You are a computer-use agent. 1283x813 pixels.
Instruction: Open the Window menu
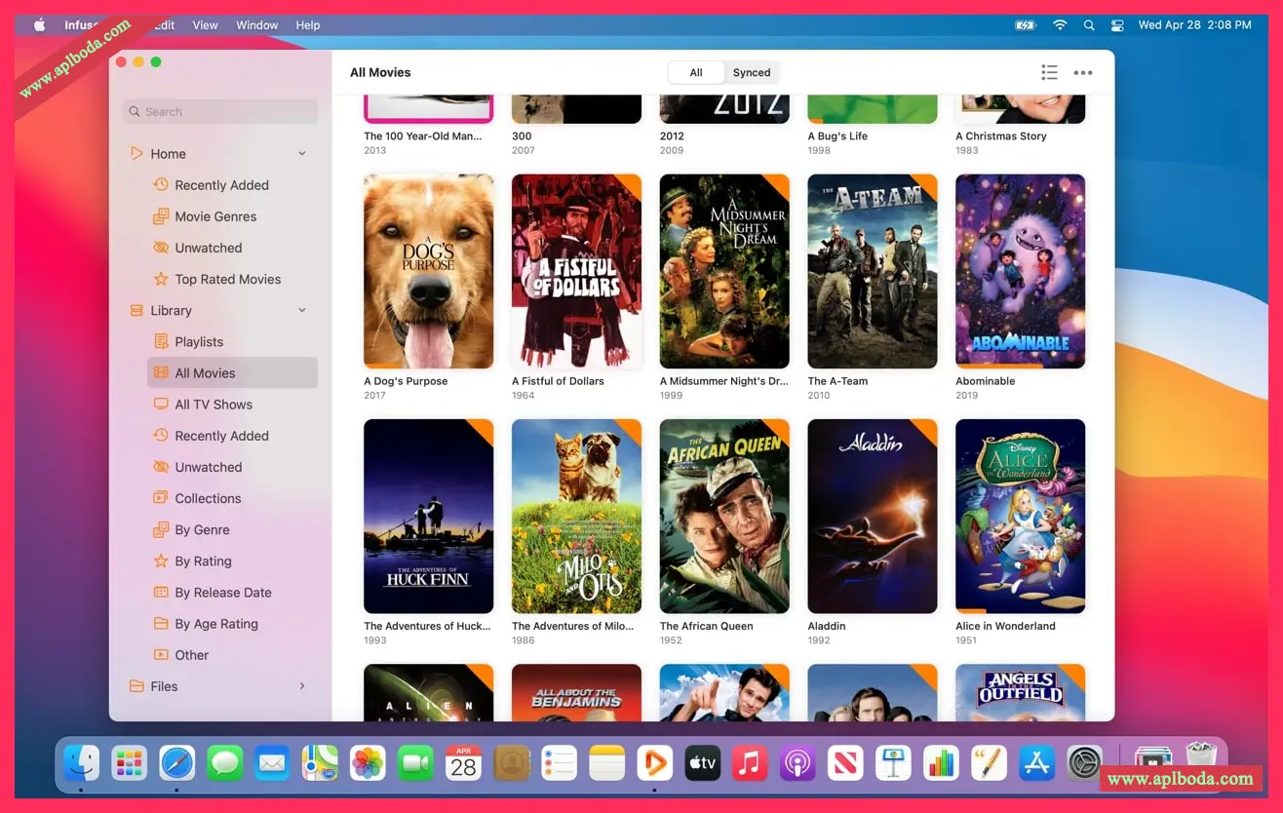tap(257, 25)
